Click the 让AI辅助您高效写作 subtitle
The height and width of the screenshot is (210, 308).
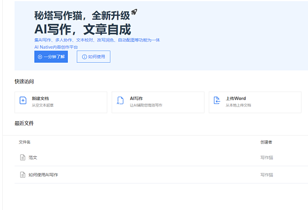coord(146,105)
